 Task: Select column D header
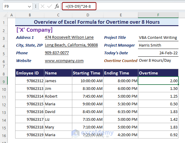[x=88, y=15]
